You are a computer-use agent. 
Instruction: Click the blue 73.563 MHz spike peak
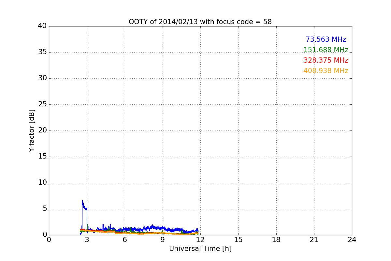click(82, 201)
